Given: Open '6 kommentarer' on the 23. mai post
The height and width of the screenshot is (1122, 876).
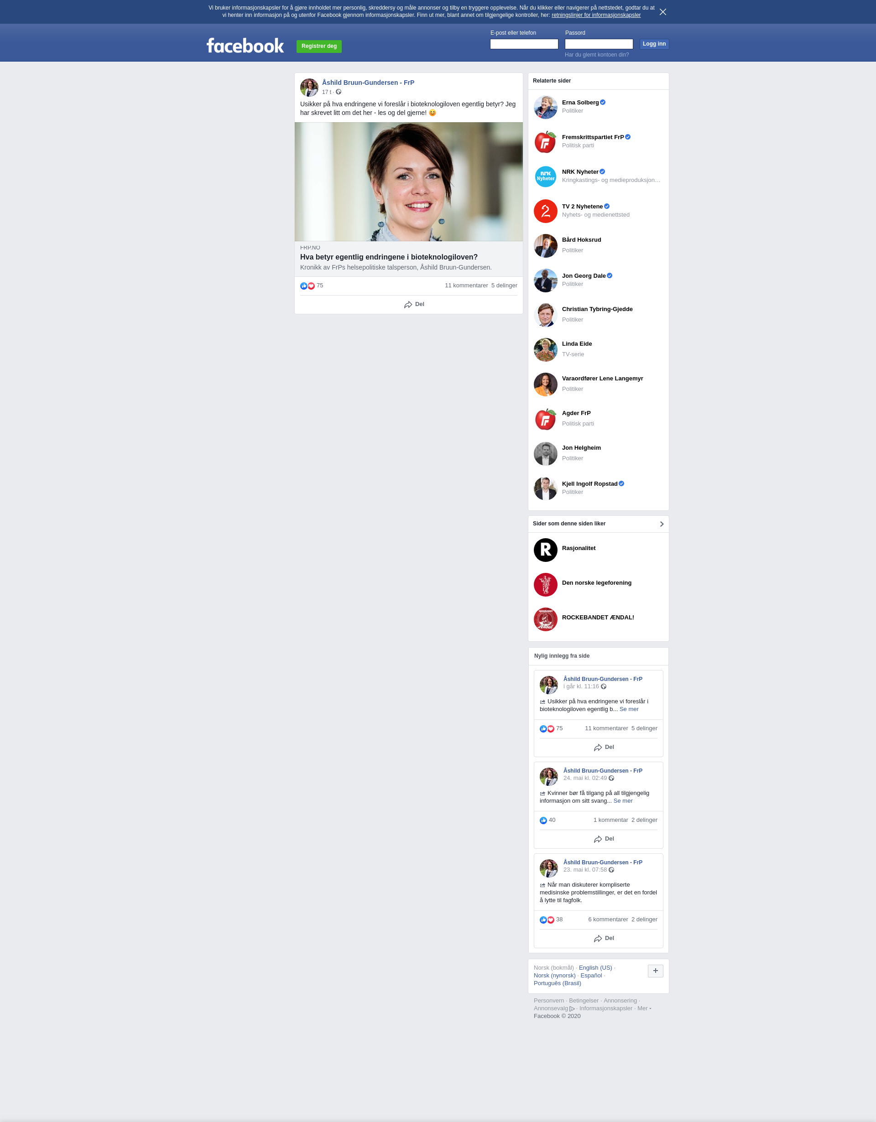Looking at the screenshot, I should pos(608,919).
